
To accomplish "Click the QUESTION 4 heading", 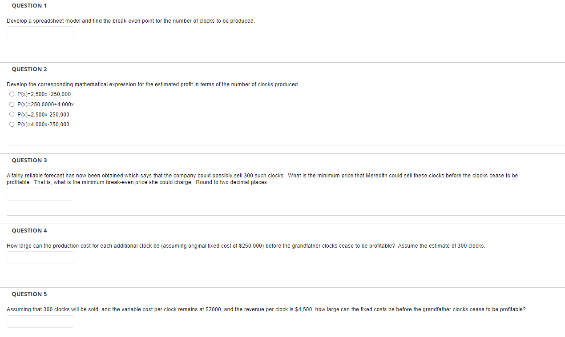I will pyautogui.click(x=29, y=230).
